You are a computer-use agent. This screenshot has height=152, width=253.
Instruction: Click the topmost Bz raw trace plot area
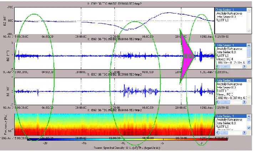click(115, 21)
